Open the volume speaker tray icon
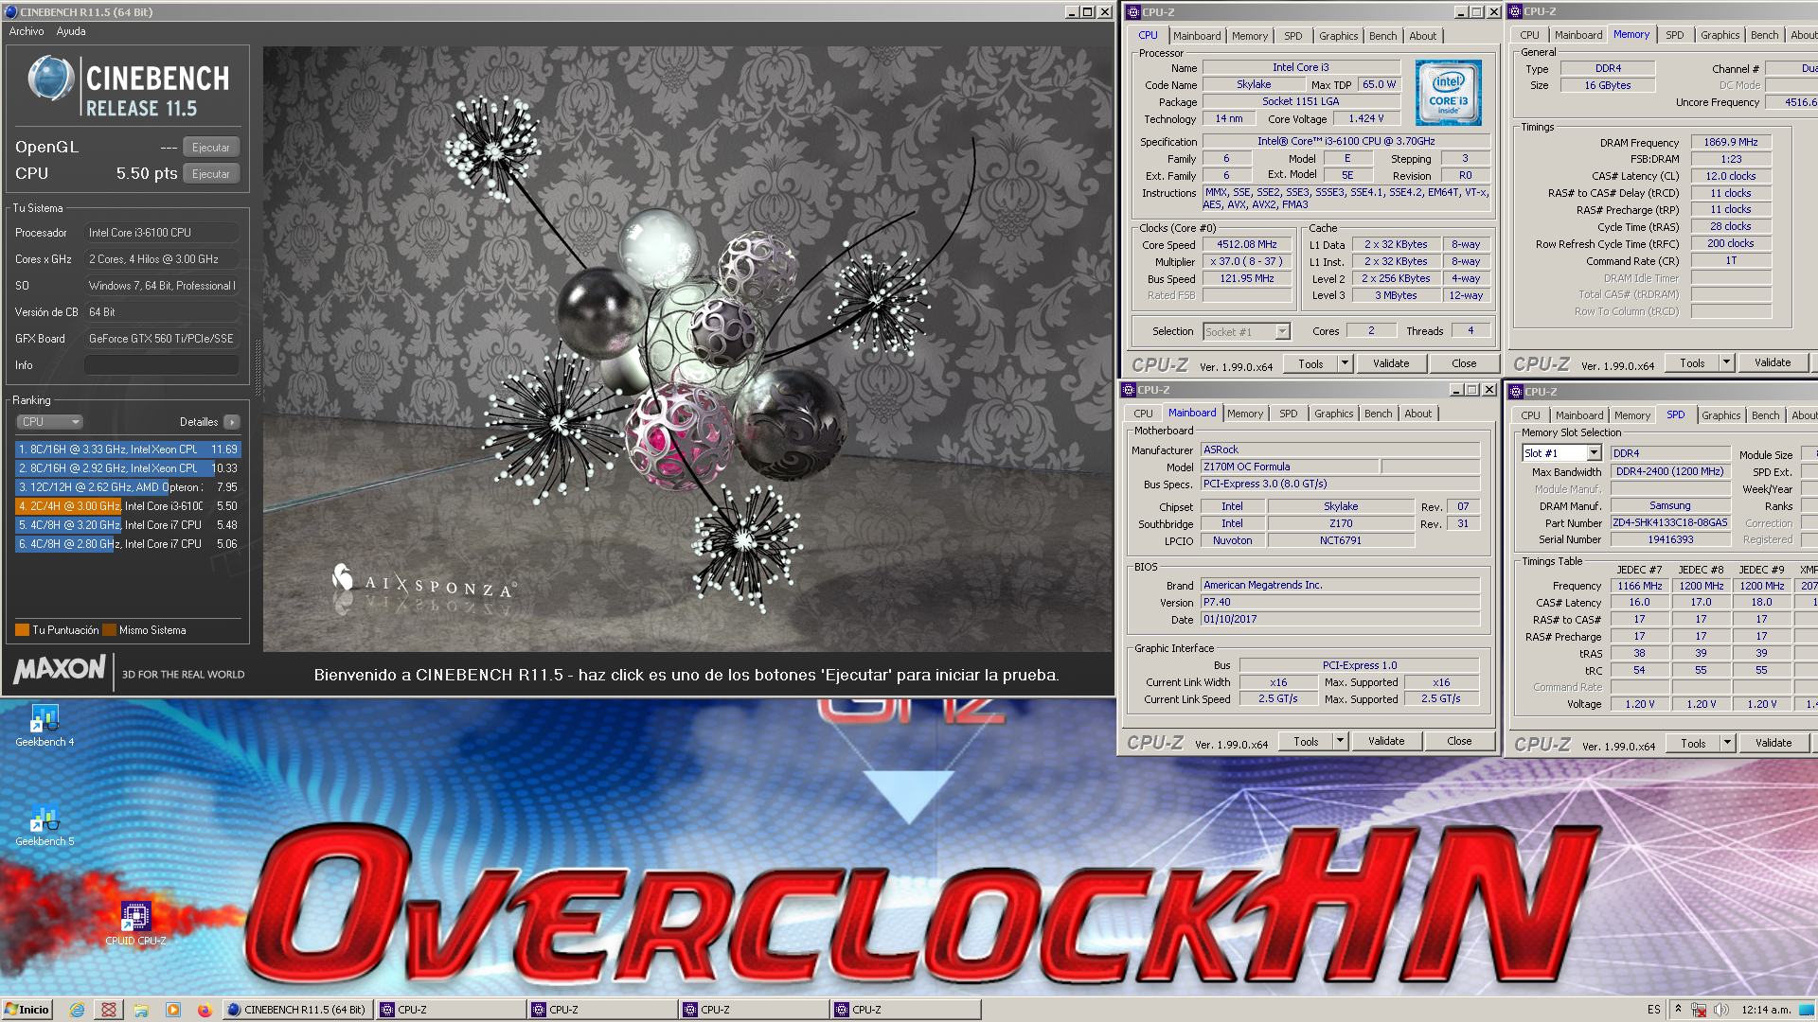Screen dimensions: 1818x1022 coord(1720,1010)
